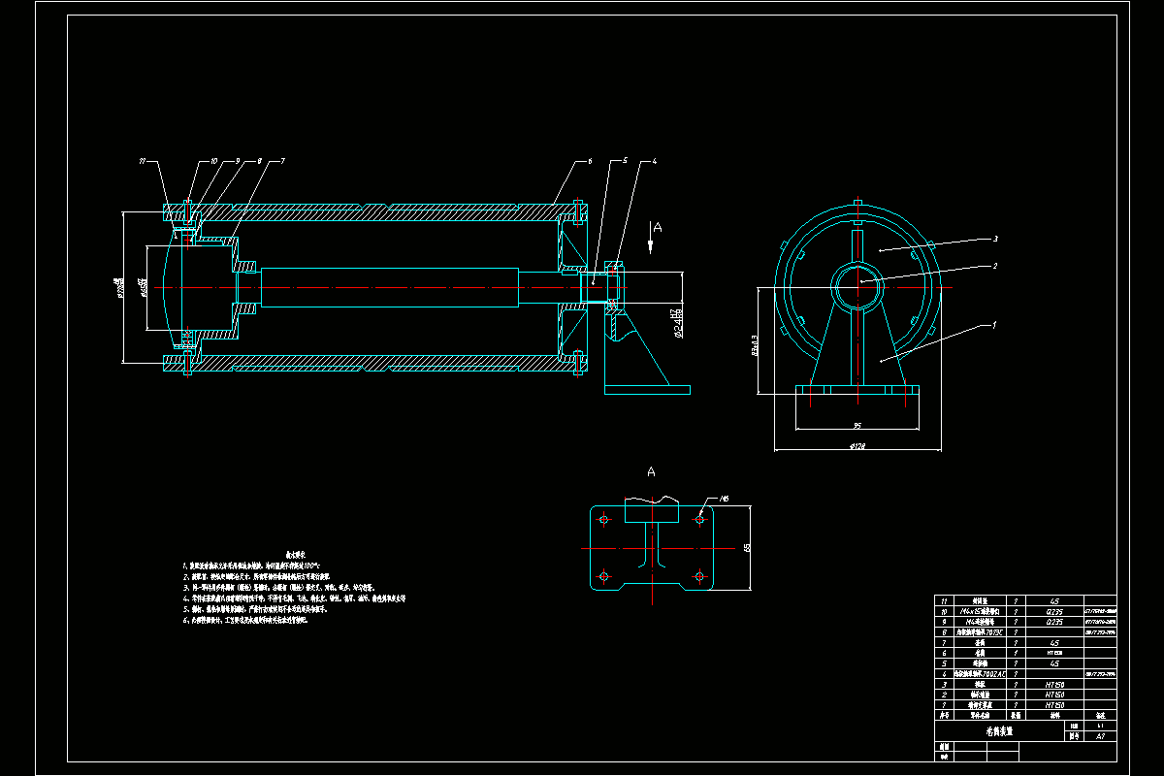Click the 45 material cell in row 11
Viewport: 1164px width, 776px height.
[x=1054, y=601]
